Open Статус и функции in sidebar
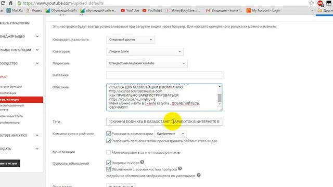The image size is (333, 187). coord(11,87)
